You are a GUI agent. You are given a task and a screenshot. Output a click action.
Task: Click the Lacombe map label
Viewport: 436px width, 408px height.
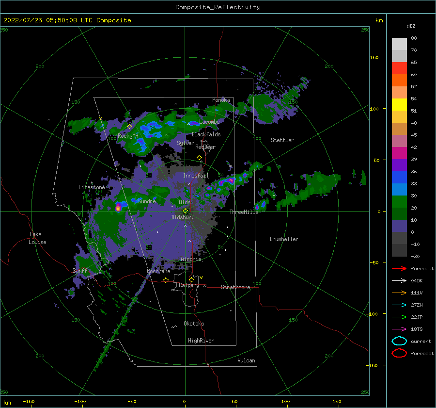coord(209,122)
